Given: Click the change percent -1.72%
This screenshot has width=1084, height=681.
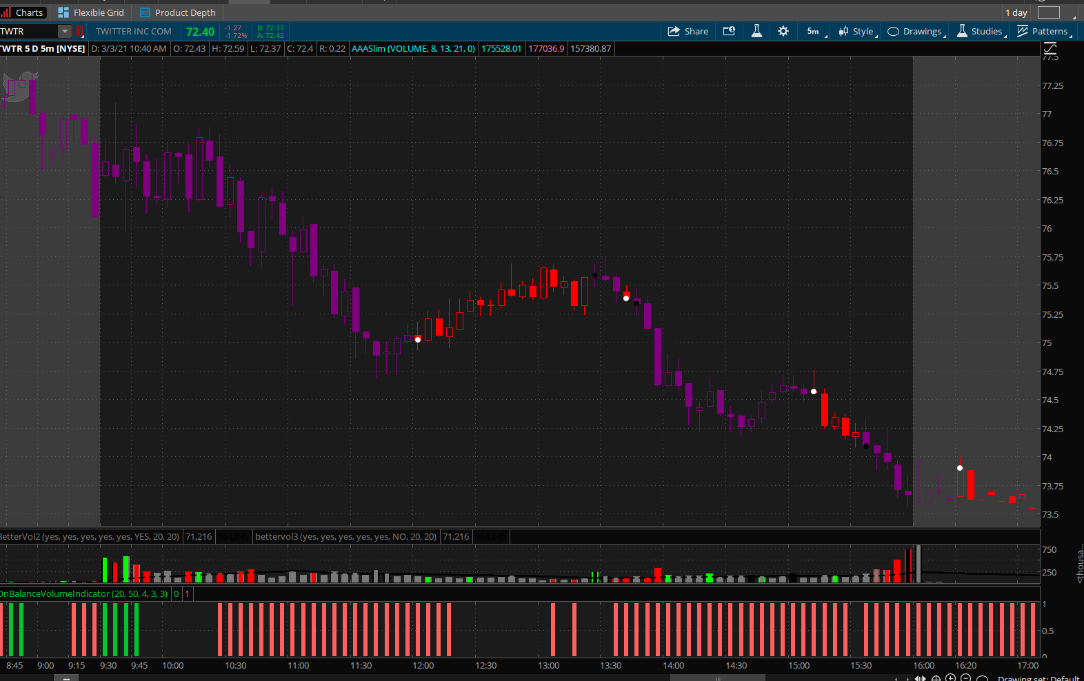Looking at the screenshot, I should coord(235,35).
